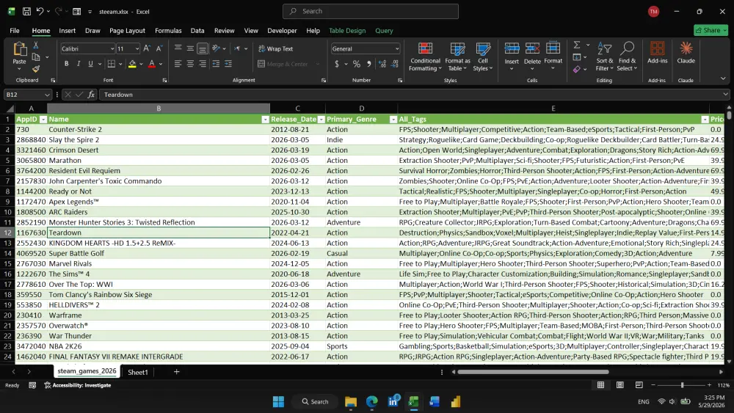Click the top Search box

[371, 11]
